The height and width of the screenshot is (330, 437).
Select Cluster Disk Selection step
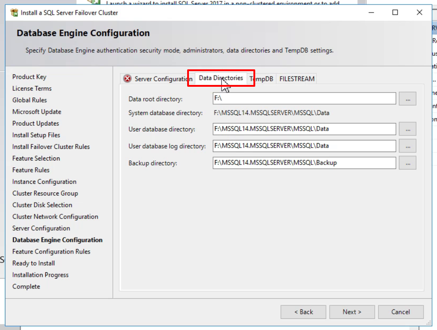tap(43, 205)
